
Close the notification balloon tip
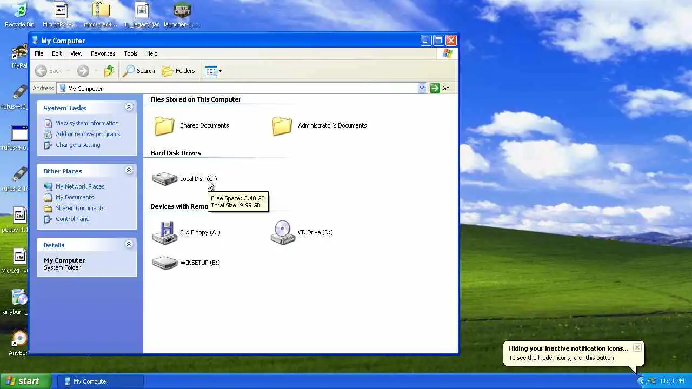(637, 347)
